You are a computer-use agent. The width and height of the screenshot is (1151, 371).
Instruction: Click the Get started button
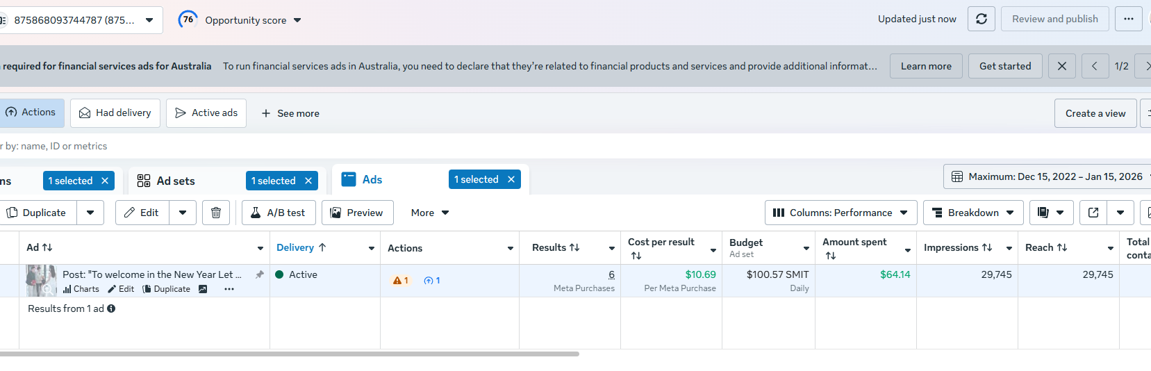click(x=1004, y=66)
